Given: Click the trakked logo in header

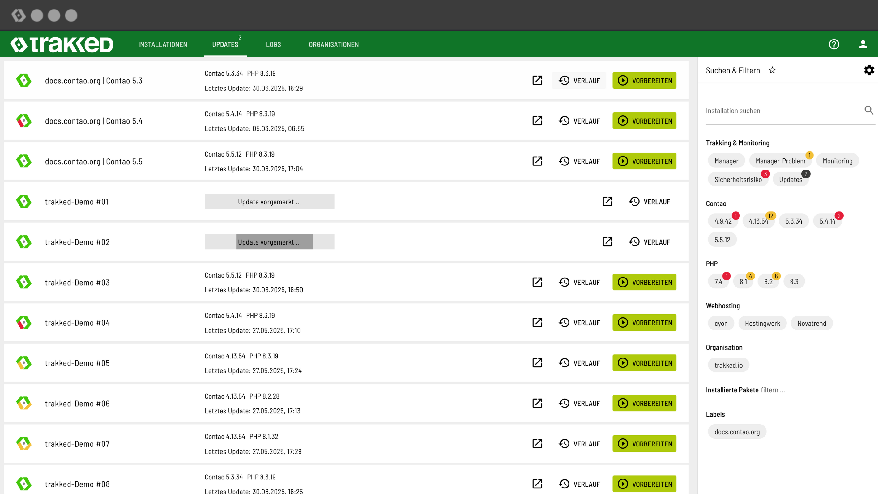Looking at the screenshot, I should click(x=62, y=44).
